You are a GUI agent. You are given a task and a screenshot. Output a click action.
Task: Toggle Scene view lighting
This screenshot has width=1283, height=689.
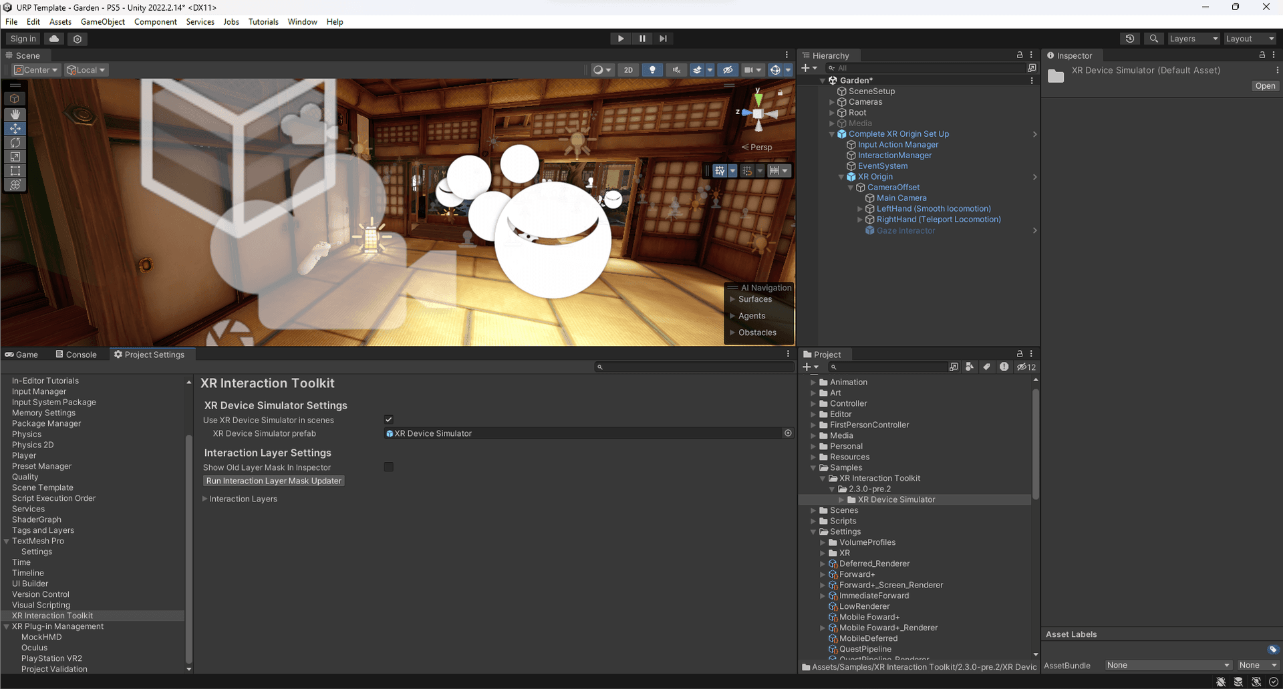[x=652, y=69]
